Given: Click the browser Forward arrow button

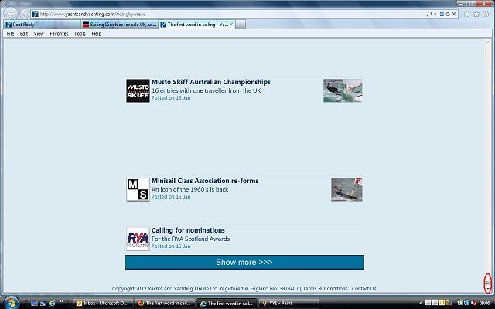Looking at the screenshot, I should tap(24, 14).
